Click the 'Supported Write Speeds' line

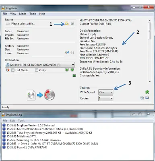tap(101, 62)
